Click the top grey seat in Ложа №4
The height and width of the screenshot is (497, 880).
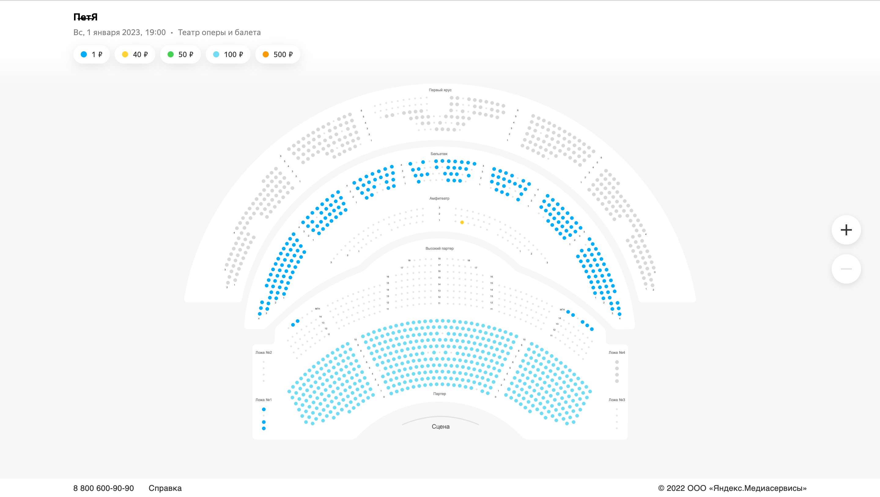click(617, 362)
